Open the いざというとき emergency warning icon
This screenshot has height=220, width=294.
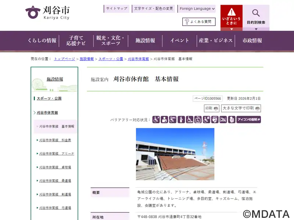click(x=231, y=16)
